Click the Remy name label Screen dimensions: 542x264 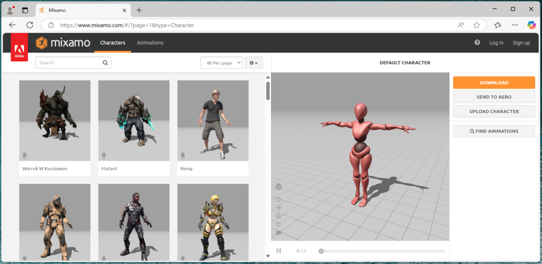coord(186,169)
